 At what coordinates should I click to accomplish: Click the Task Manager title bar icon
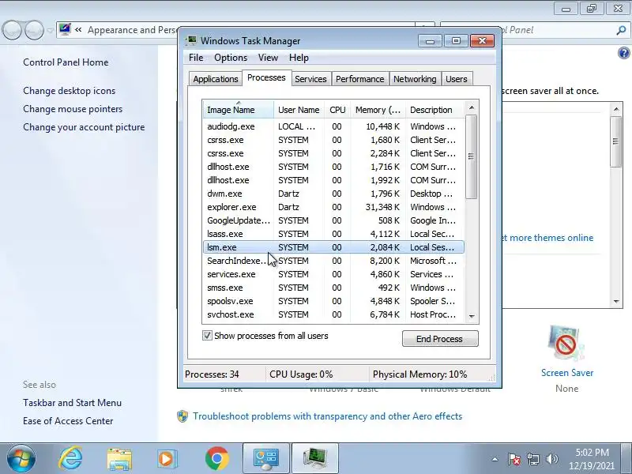click(x=191, y=41)
